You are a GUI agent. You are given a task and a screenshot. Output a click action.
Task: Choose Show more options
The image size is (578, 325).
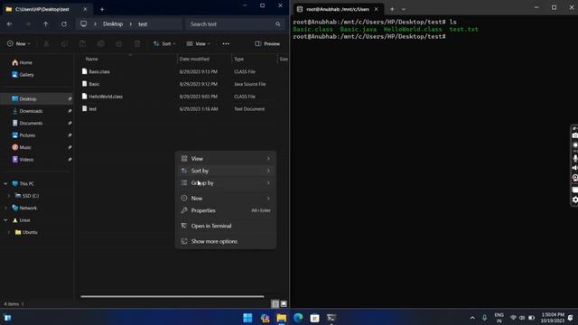coord(226,241)
